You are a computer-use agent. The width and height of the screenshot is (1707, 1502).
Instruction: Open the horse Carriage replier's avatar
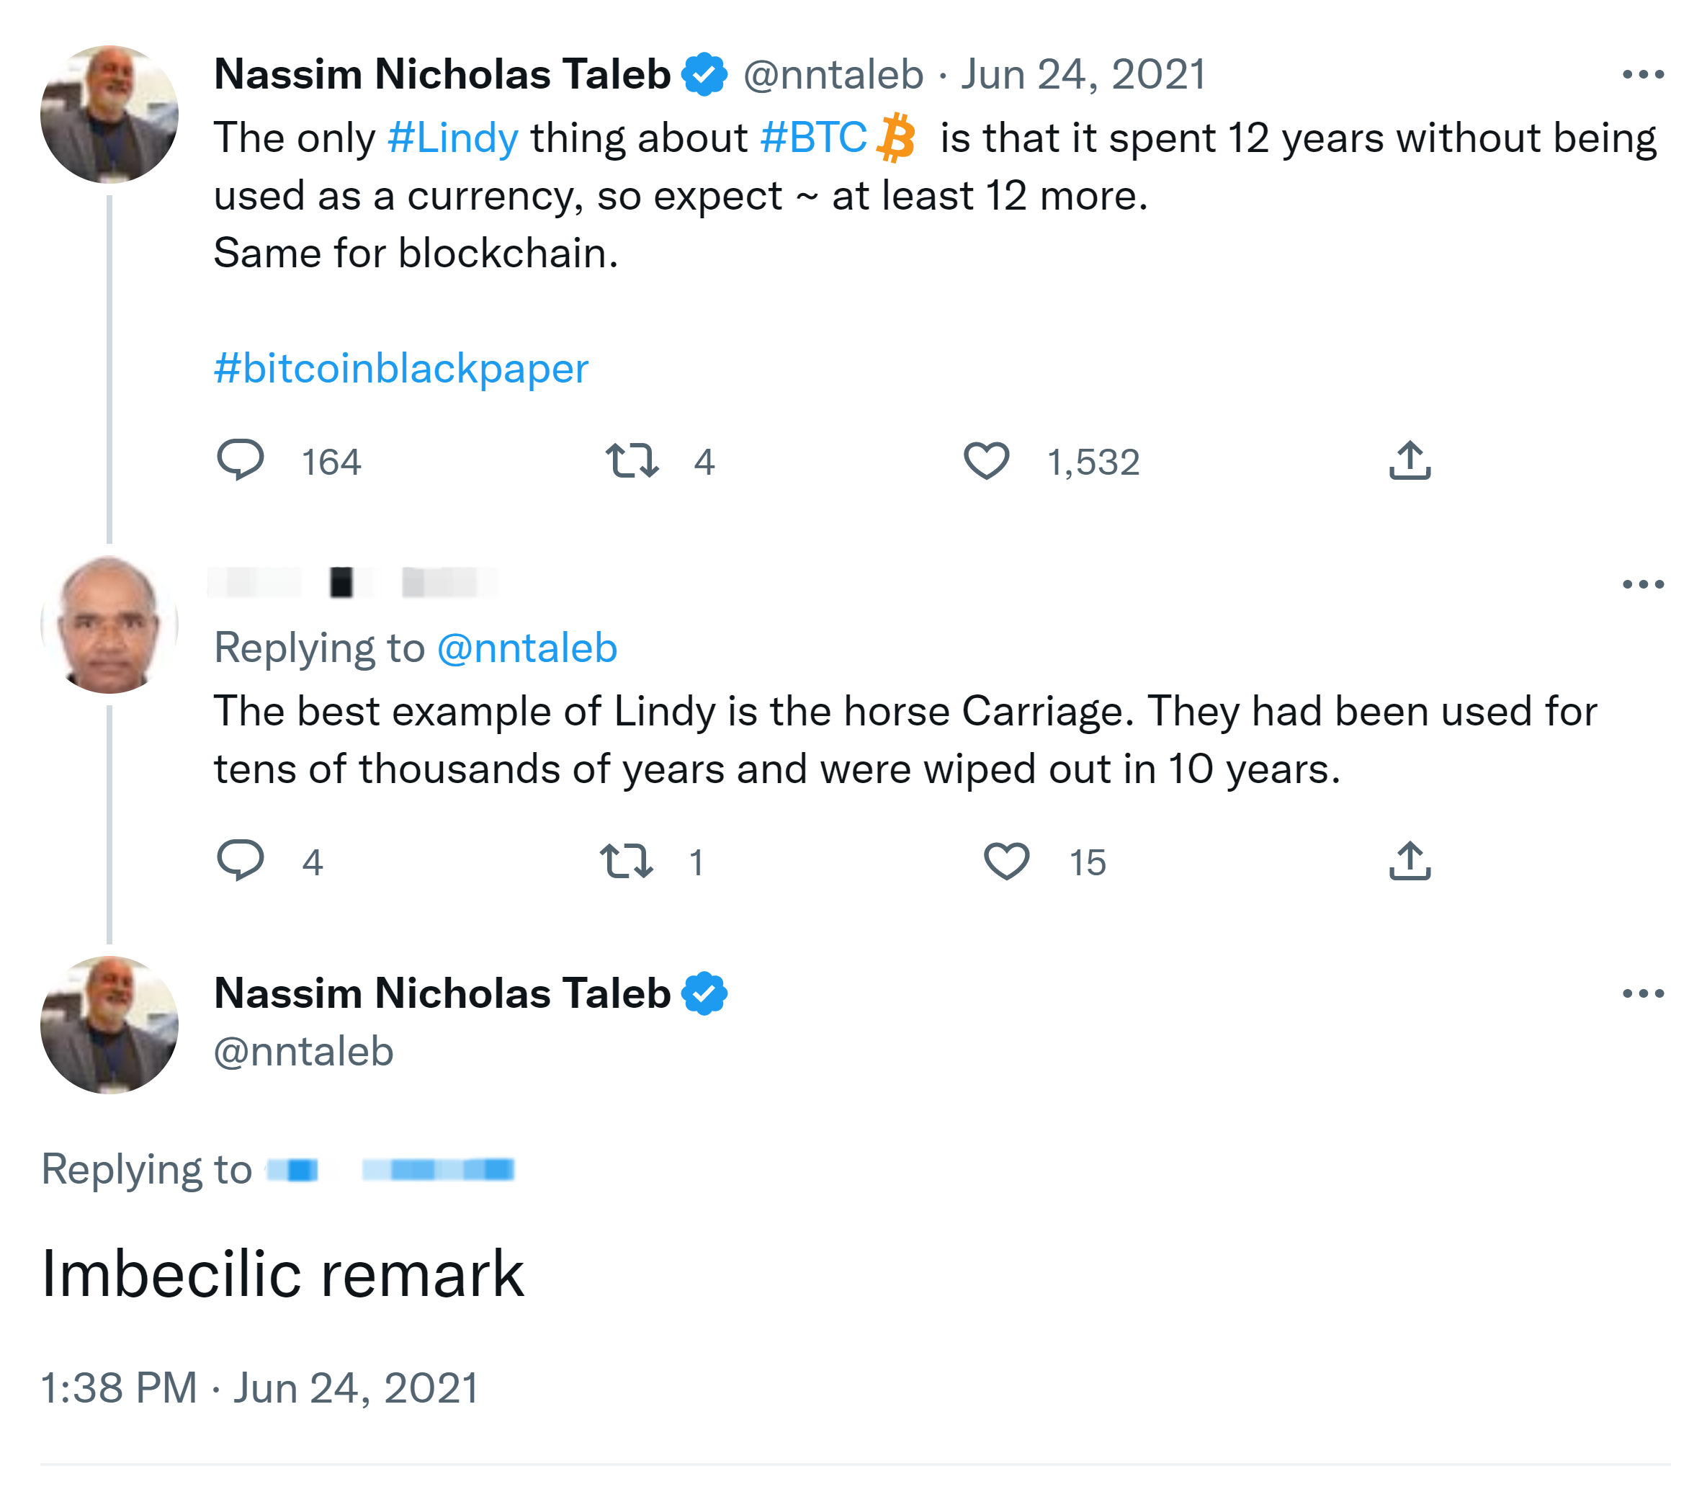click(109, 624)
